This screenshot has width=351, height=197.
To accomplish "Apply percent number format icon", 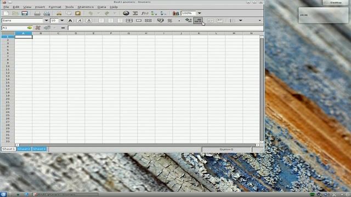I will pyautogui.click(x=169, y=21).
